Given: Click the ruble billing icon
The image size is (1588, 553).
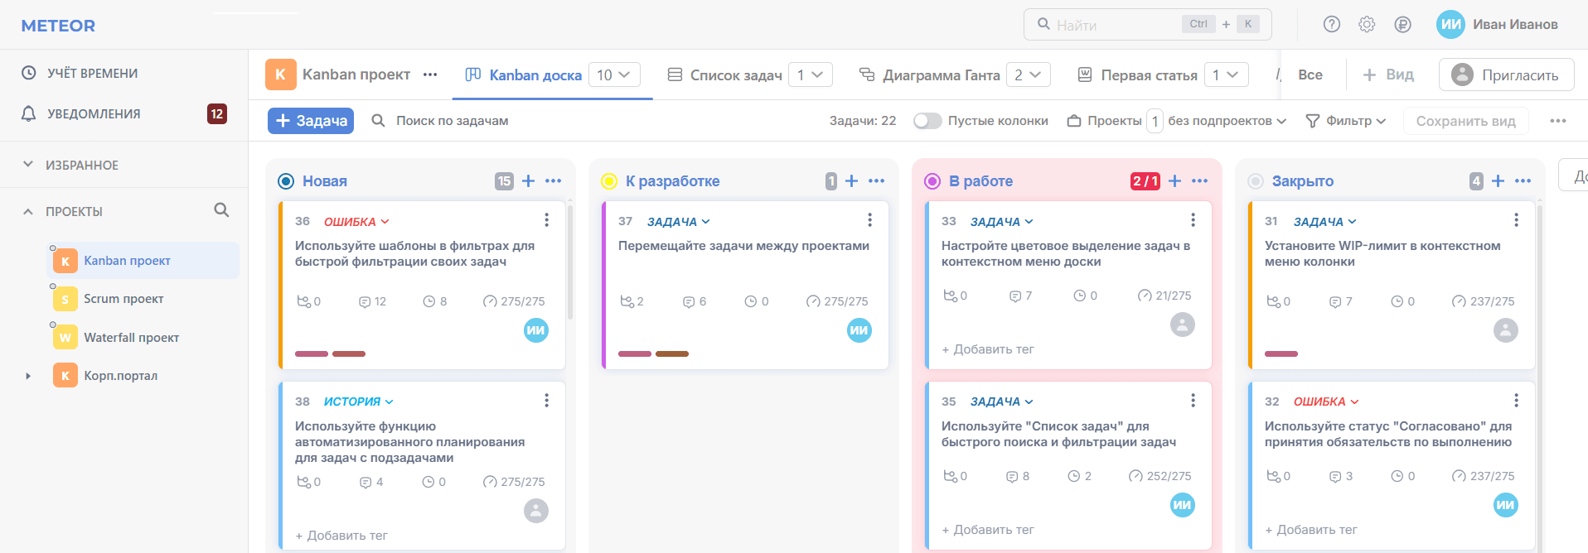Looking at the screenshot, I should point(1402,25).
